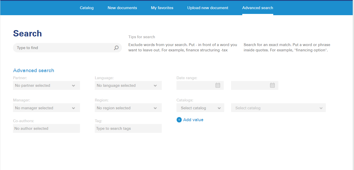
Task: Click the Add value link
Action: pos(193,120)
